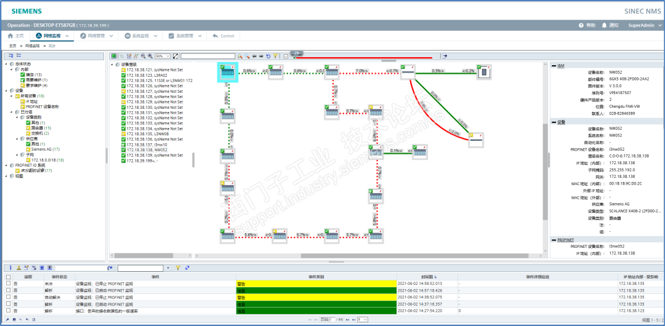This screenshot has width=665, height=326.
Task: Click the wrench icon at the events panel's bottom left
Action: pos(7,319)
